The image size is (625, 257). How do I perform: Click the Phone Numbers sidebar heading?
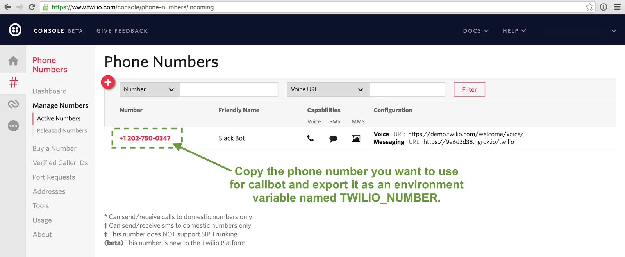click(50, 65)
